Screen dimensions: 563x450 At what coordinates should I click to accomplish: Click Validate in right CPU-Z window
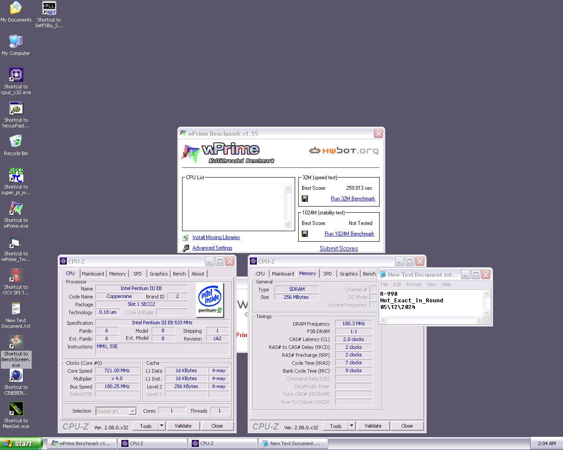pos(373,426)
